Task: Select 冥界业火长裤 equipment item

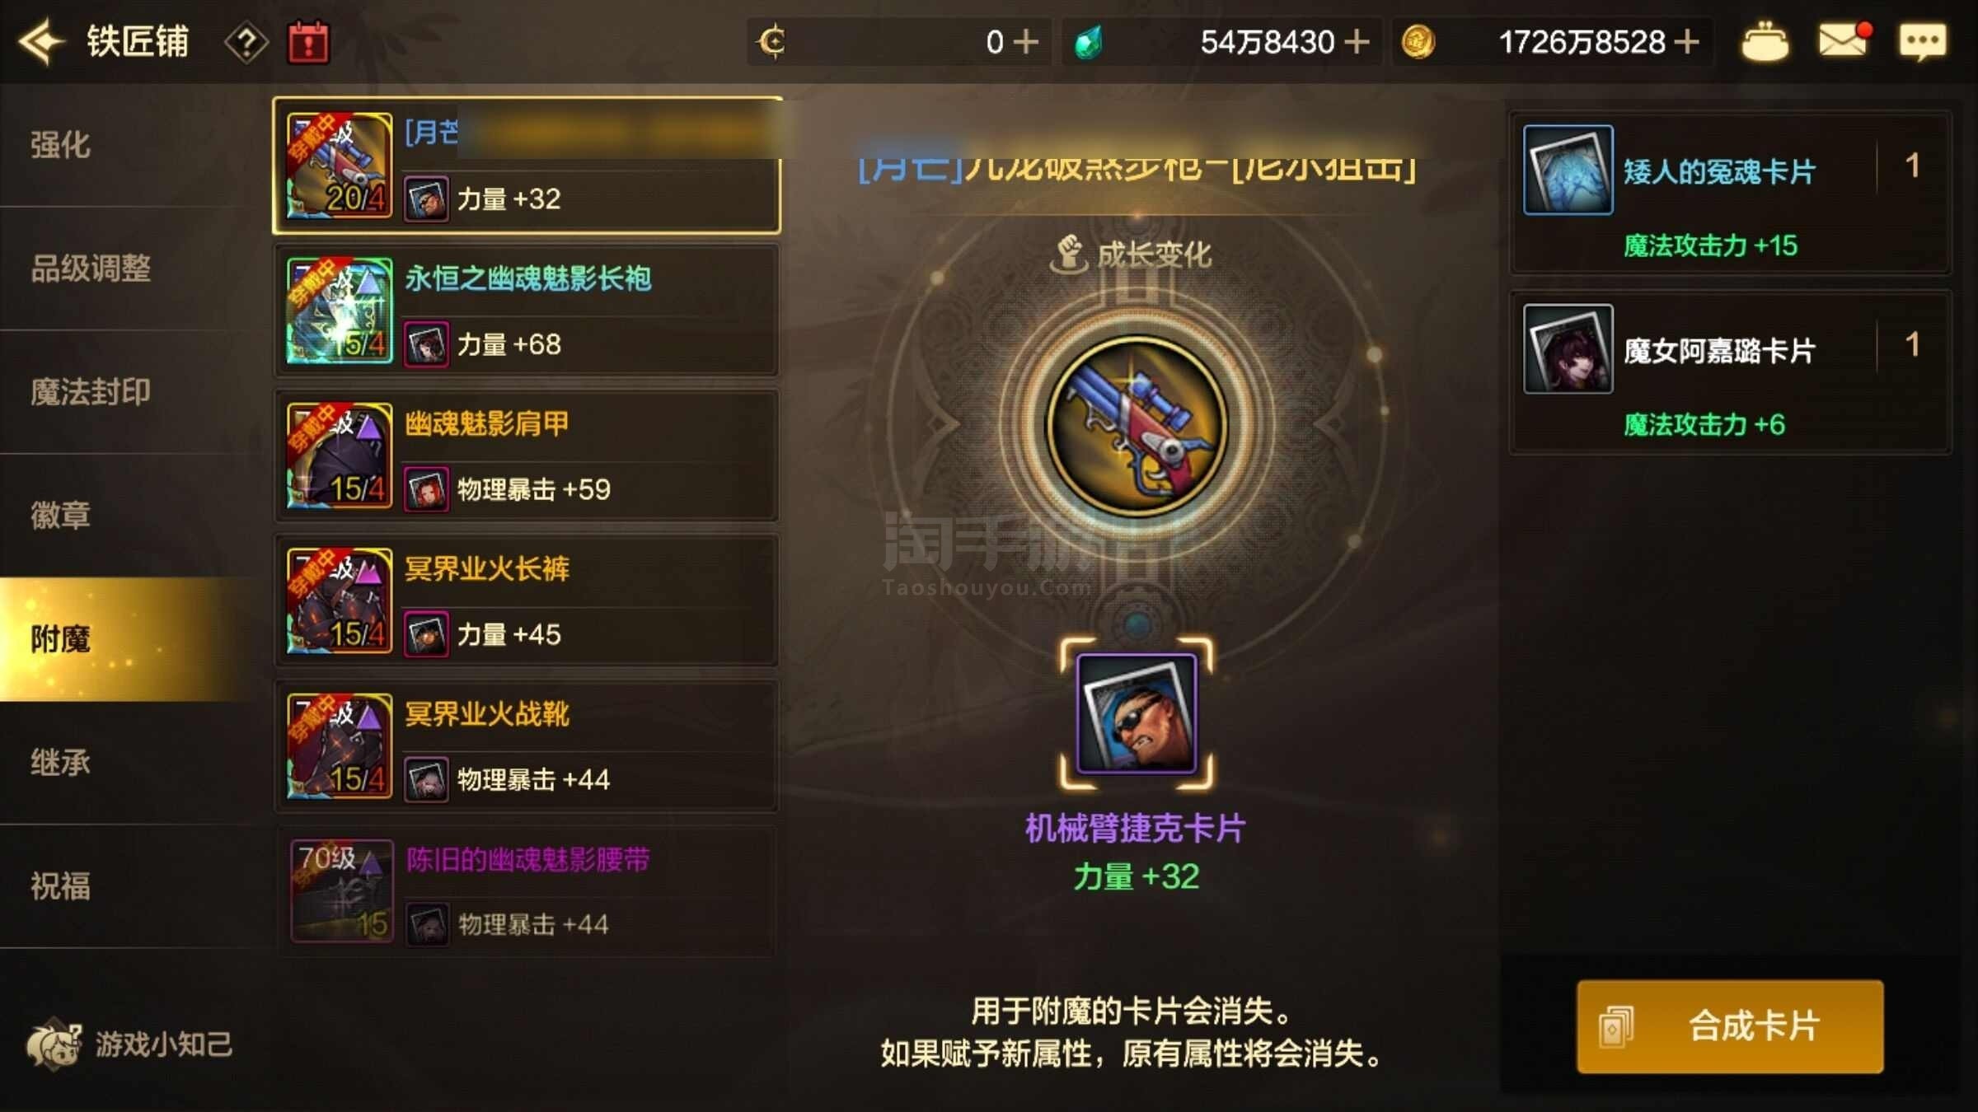Action: coord(527,600)
